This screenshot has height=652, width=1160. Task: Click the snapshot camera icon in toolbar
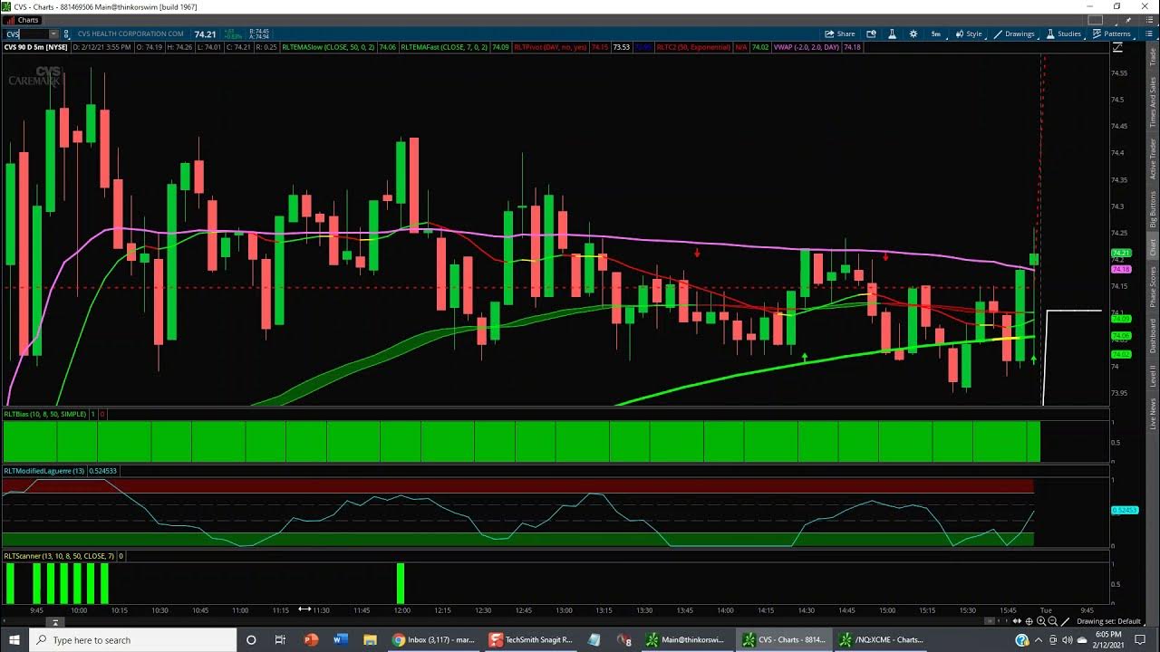click(871, 34)
